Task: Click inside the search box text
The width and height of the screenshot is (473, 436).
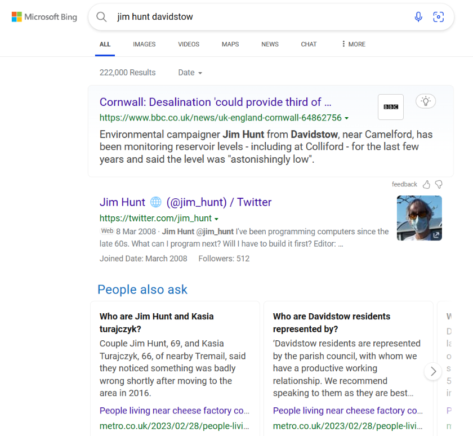Action: (x=155, y=17)
